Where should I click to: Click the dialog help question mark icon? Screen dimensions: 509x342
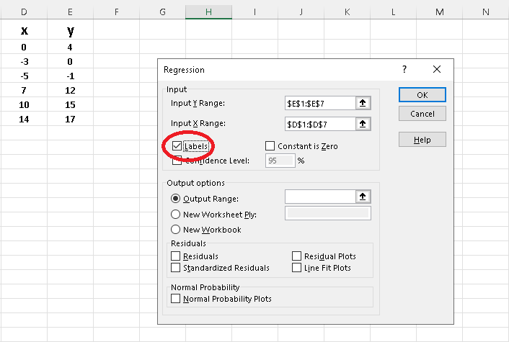[404, 70]
